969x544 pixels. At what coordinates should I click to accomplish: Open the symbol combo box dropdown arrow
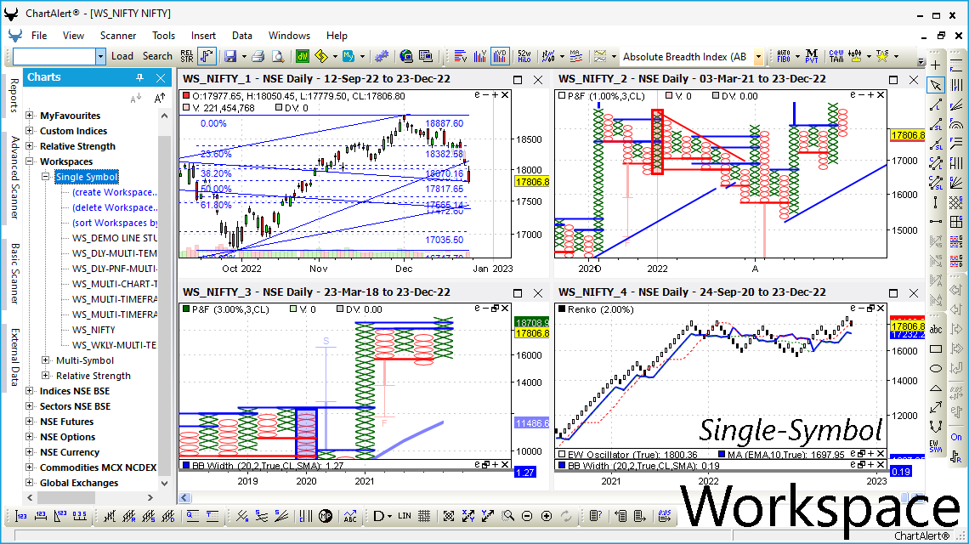(100, 56)
